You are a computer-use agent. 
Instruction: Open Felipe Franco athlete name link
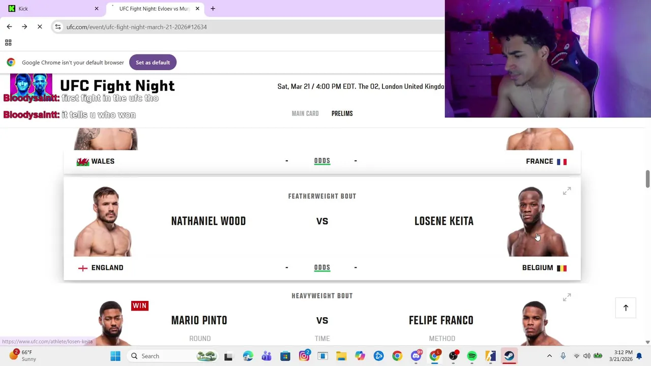pos(441,320)
